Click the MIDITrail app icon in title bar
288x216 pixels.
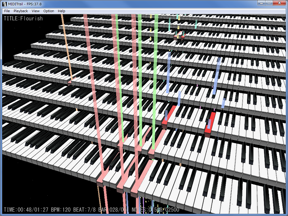click(5, 4)
